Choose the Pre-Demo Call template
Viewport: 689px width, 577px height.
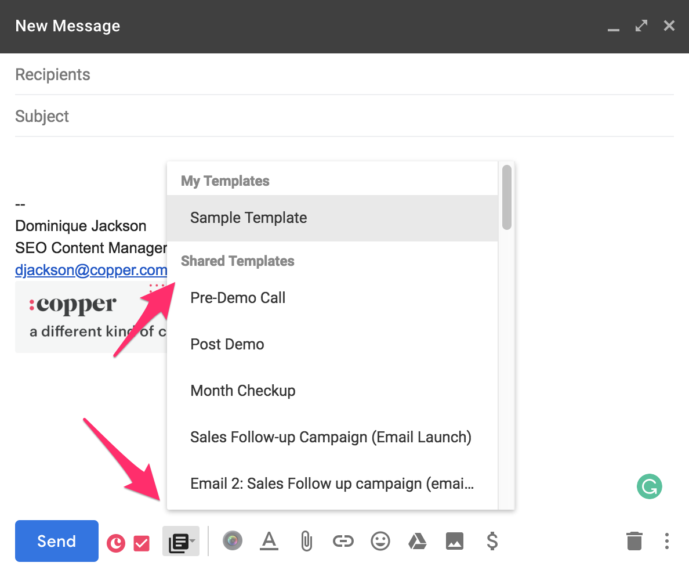point(332,298)
